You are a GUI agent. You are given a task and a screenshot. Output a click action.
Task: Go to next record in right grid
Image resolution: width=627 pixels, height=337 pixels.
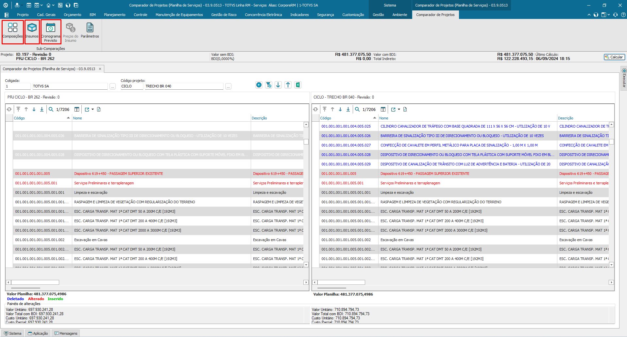(340, 109)
